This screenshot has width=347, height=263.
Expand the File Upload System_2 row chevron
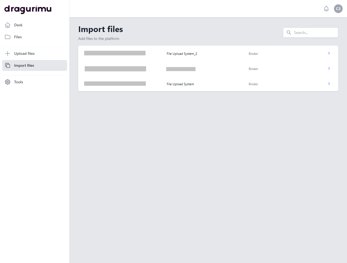[x=329, y=53]
